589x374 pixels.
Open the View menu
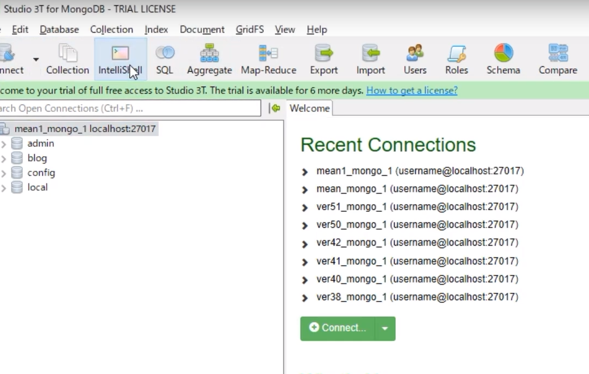tap(285, 29)
